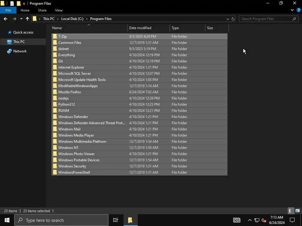The height and width of the screenshot is (226, 302).
Task: Expand the address bar history dropdown
Action: pyautogui.click(x=228, y=19)
